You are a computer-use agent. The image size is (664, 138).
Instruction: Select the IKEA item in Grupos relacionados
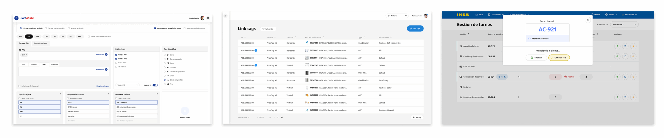(x=88, y=102)
